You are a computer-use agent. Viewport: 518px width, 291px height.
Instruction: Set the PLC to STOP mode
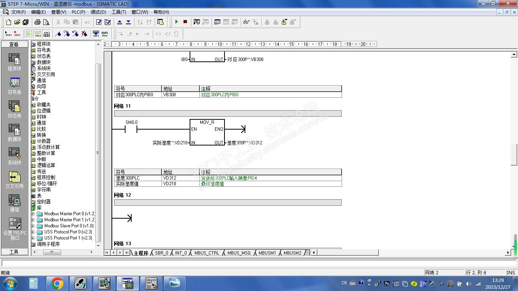pyautogui.click(x=185, y=22)
